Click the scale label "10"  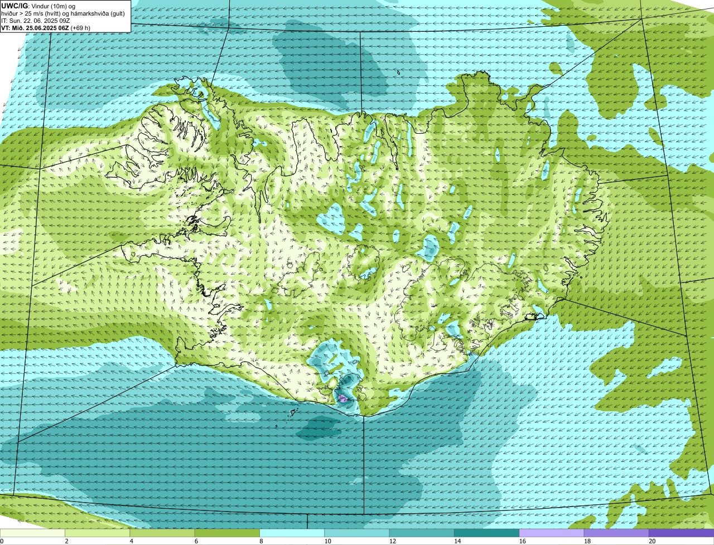click(x=327, y=541)
